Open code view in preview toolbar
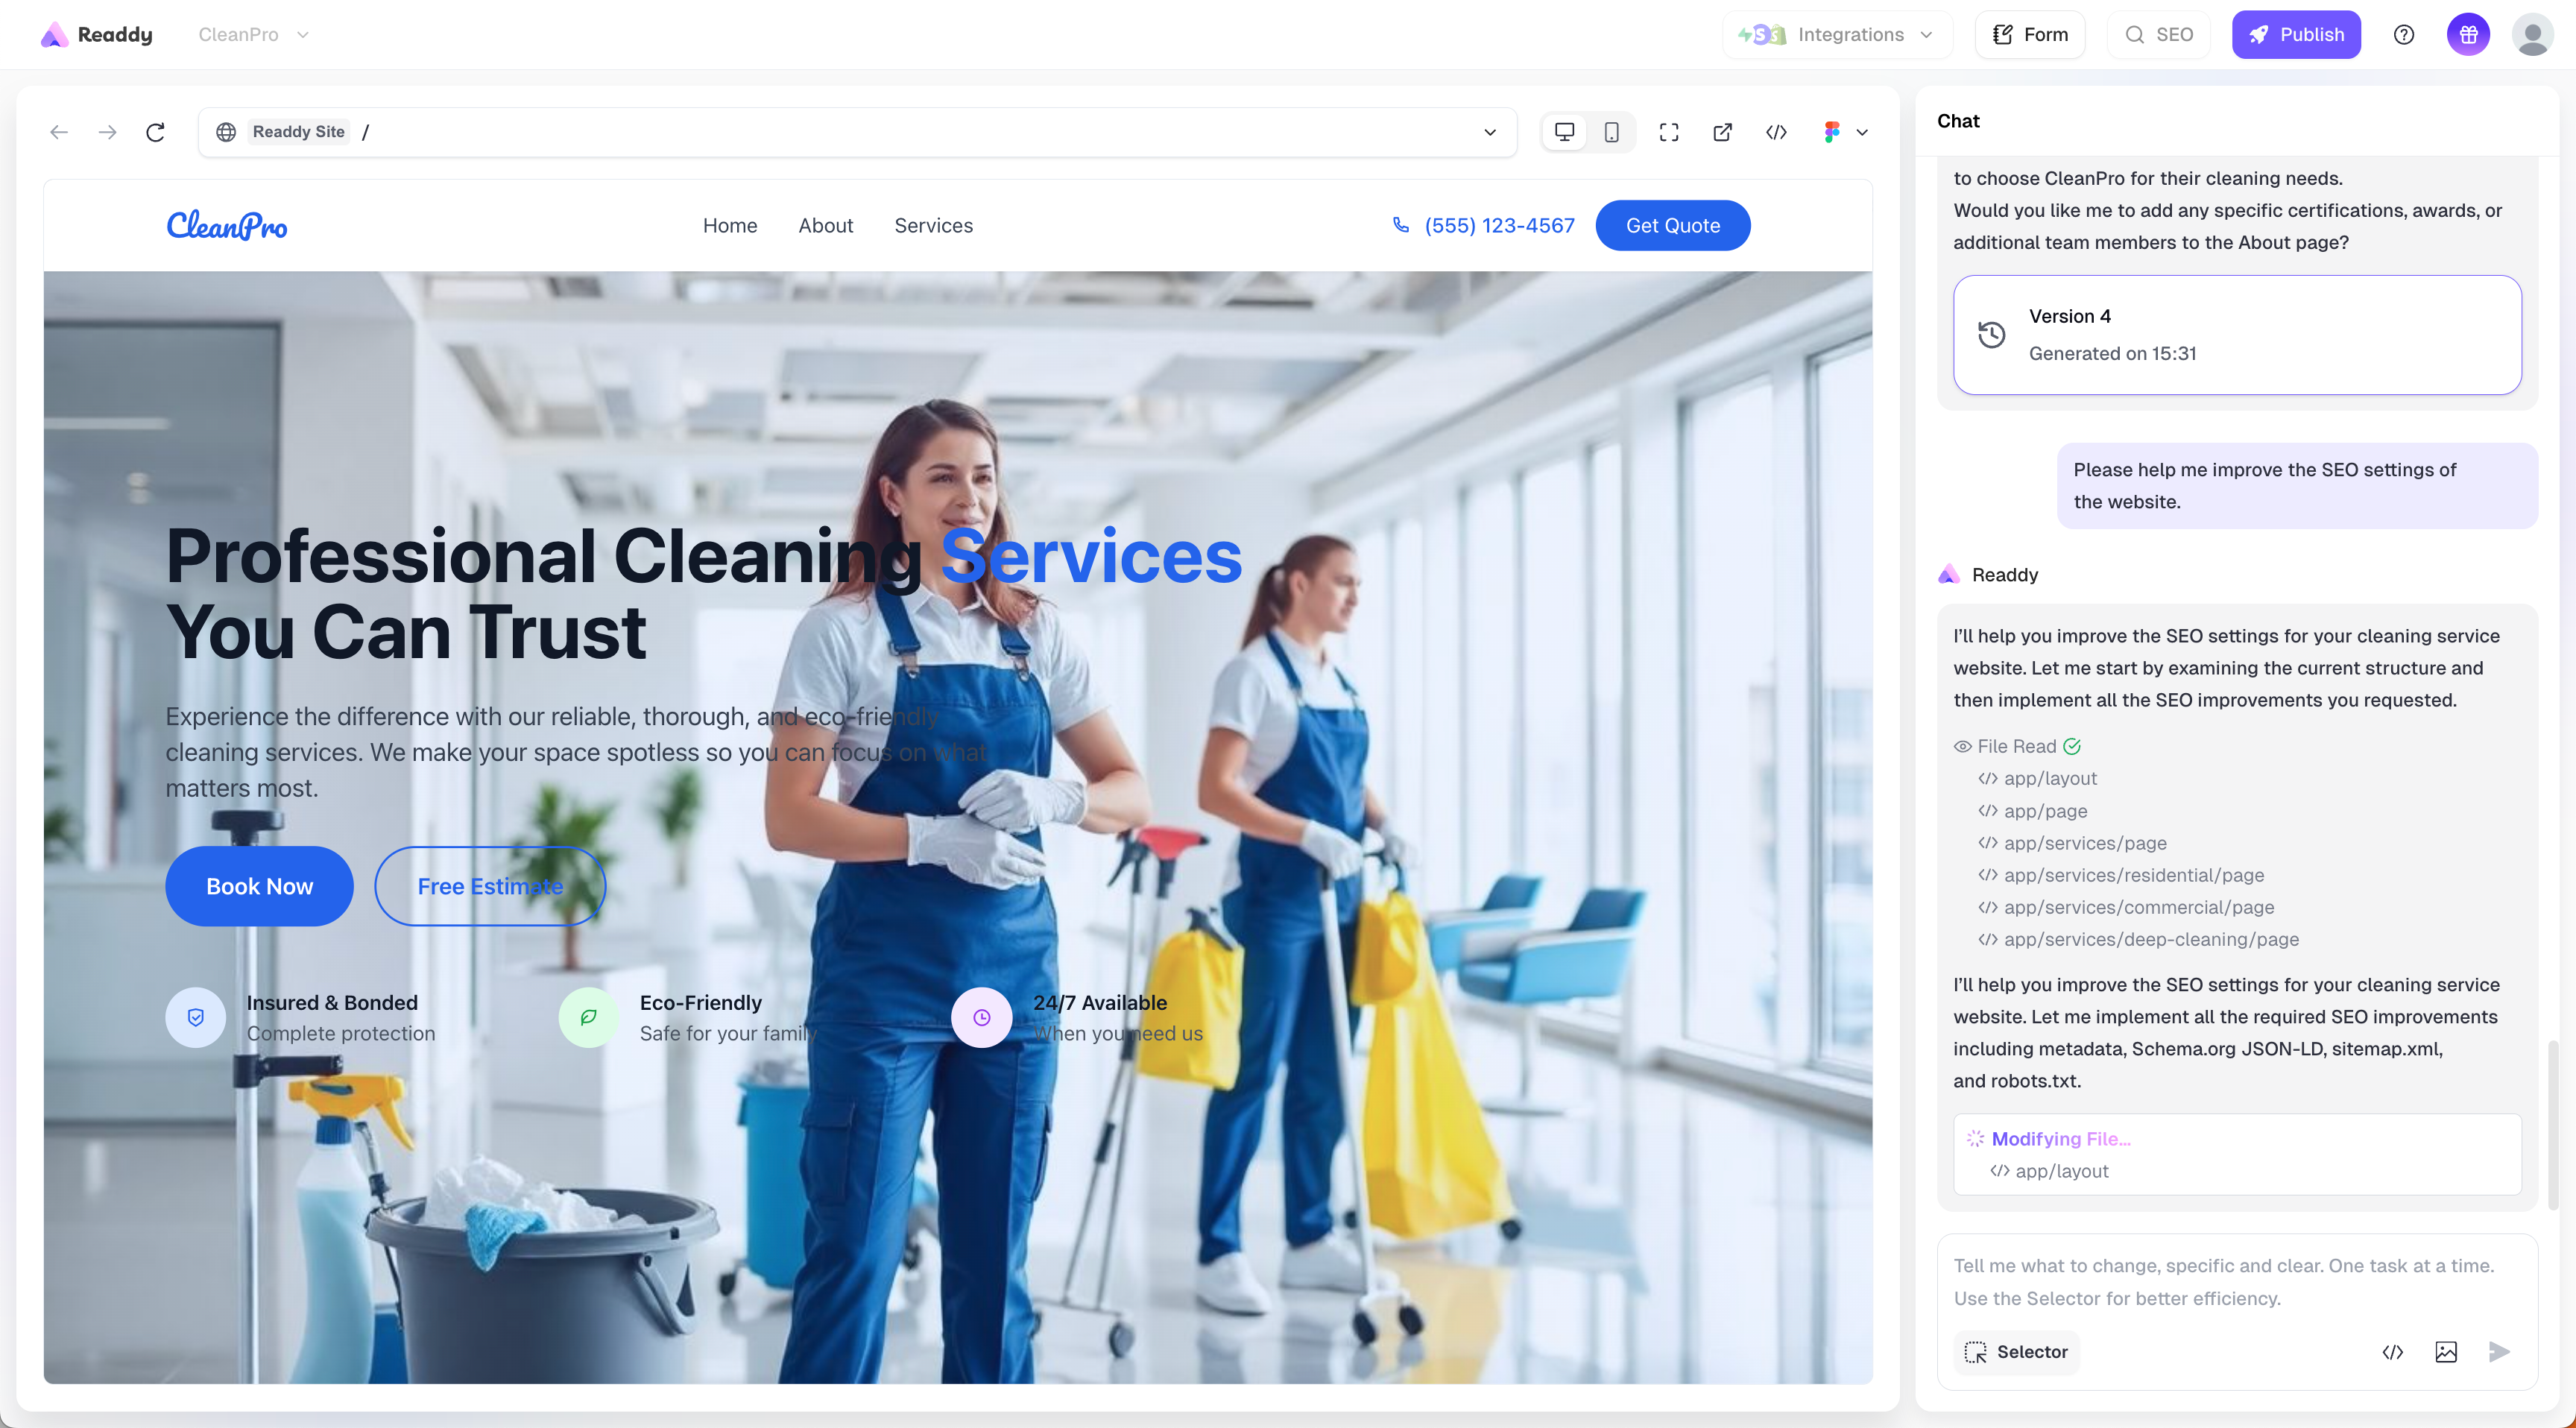2576x1428 pixels. (1776, 132)
